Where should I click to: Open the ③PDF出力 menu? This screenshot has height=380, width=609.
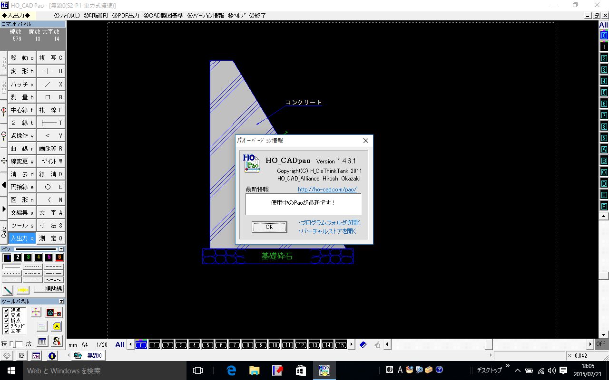(126, 15)
